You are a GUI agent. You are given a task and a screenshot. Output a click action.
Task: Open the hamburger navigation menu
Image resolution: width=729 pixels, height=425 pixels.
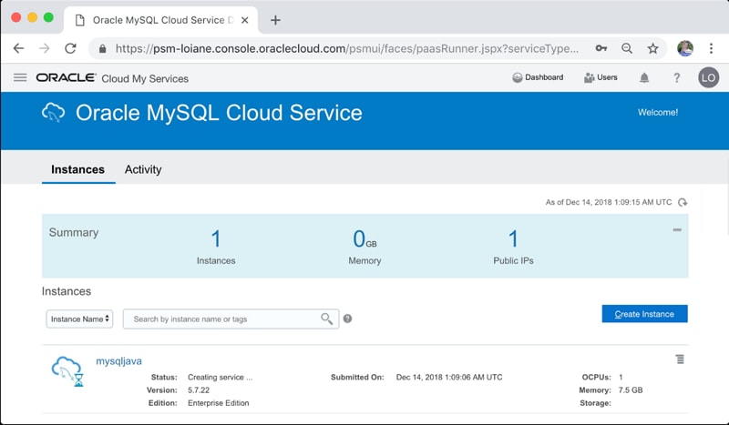click(20, 77)
